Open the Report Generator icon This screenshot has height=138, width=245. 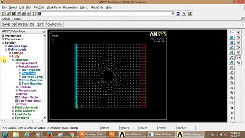pyautogui.click(x=28, y=13)
